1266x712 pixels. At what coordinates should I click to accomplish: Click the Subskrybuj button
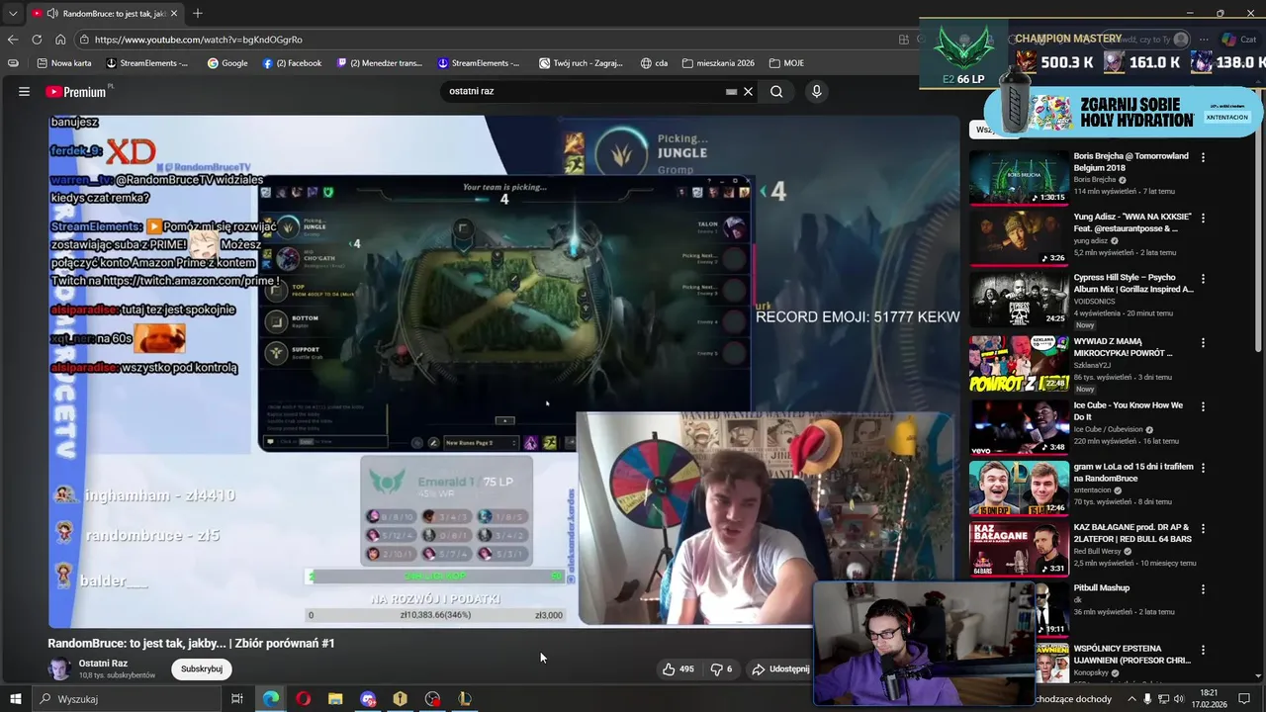pos(202,669)
